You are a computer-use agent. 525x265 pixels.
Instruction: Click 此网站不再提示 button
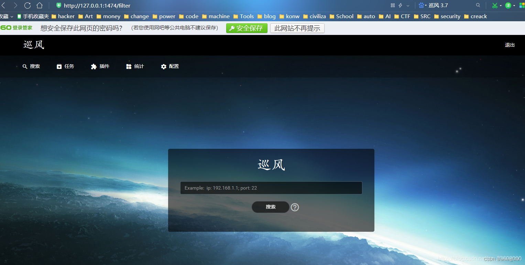pos(297,28)
